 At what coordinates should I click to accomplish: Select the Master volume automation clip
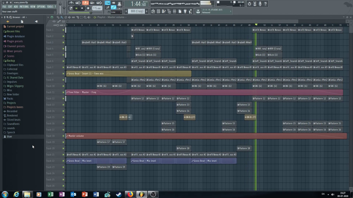[206, 136]
